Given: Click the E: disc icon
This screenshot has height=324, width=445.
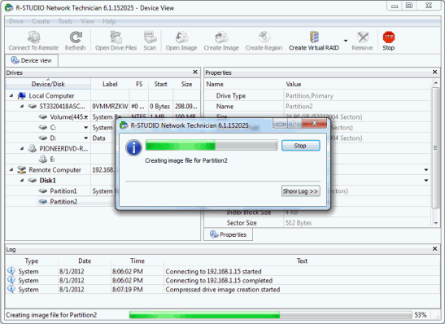Looking at the screenshot, I should point(43,159).
